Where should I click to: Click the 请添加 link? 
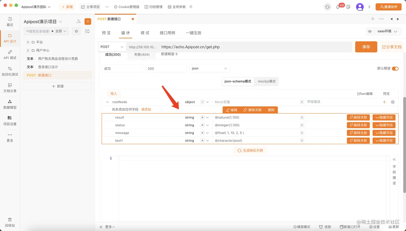pyautogui.click(x=146, y=109)
